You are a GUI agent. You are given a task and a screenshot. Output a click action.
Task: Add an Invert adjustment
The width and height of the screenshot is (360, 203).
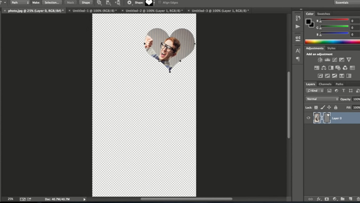click(x=320, y=76)
